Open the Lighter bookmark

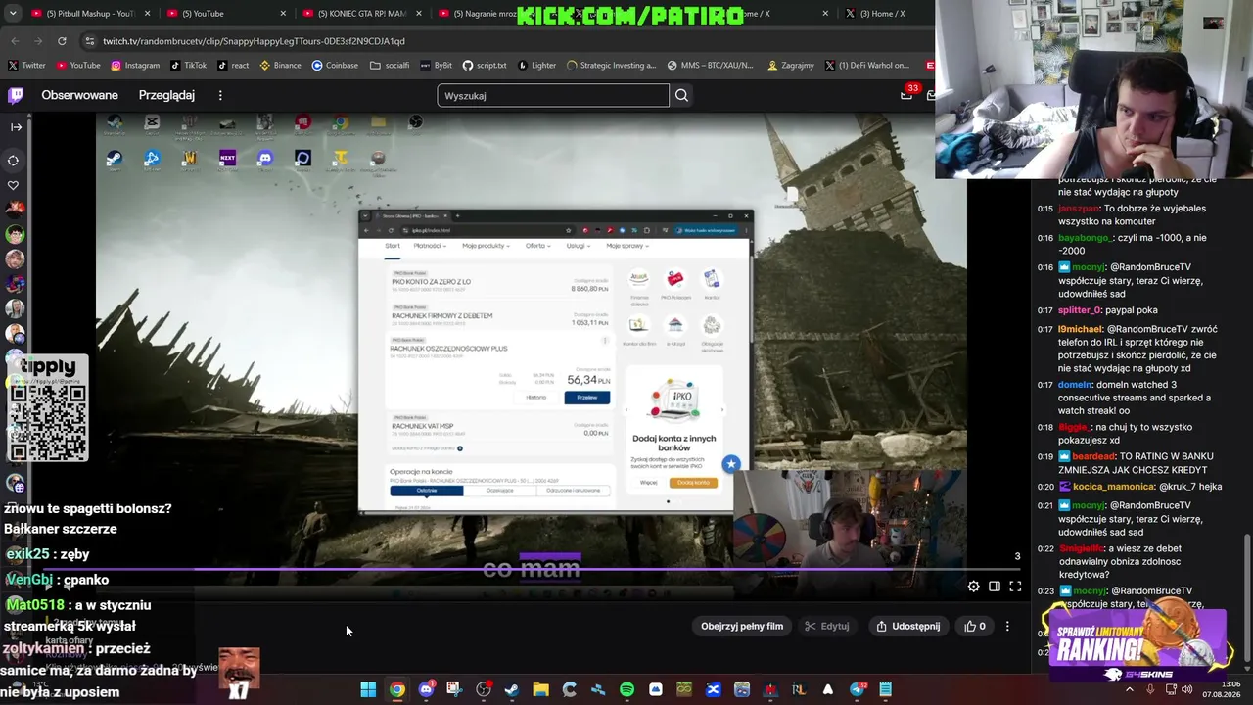pyautogui.click(x=536, y=66)
